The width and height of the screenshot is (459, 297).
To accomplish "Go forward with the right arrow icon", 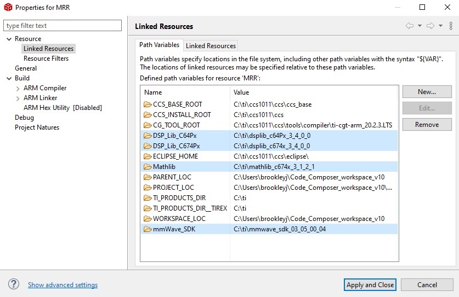I will click(x=430, y=26).
